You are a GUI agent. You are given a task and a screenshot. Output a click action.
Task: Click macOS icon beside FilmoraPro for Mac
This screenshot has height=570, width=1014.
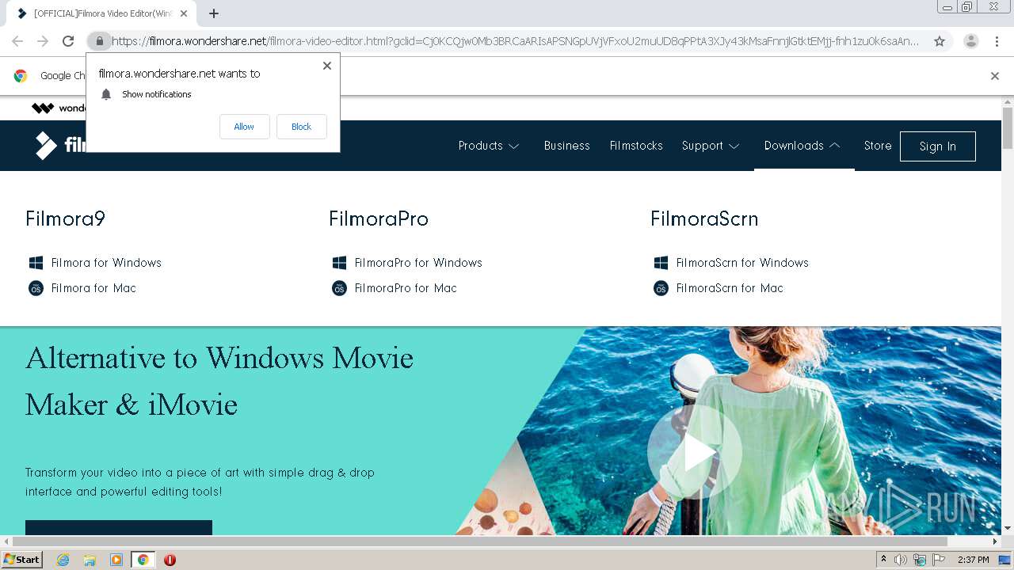pyautogui.click(x=339, y=288)
